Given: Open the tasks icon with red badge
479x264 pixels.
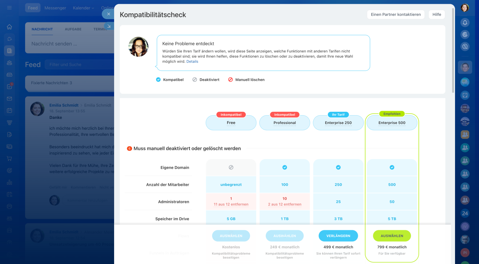Looking at the screenshot, I should (9, 86).
